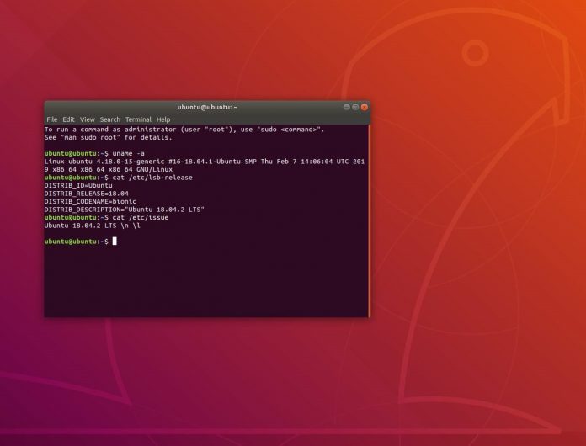
Task: Click 'Ubuntu 18.04.2 LTS \n \l' output
Action: [x=93, y=226]
